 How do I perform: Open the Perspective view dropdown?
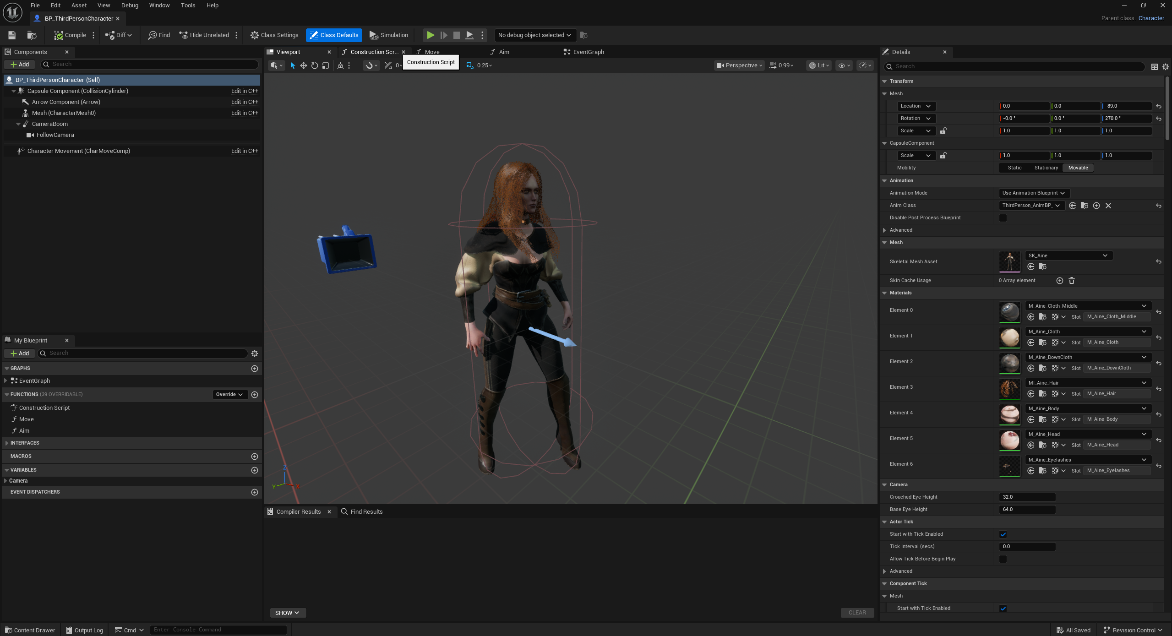739,65
